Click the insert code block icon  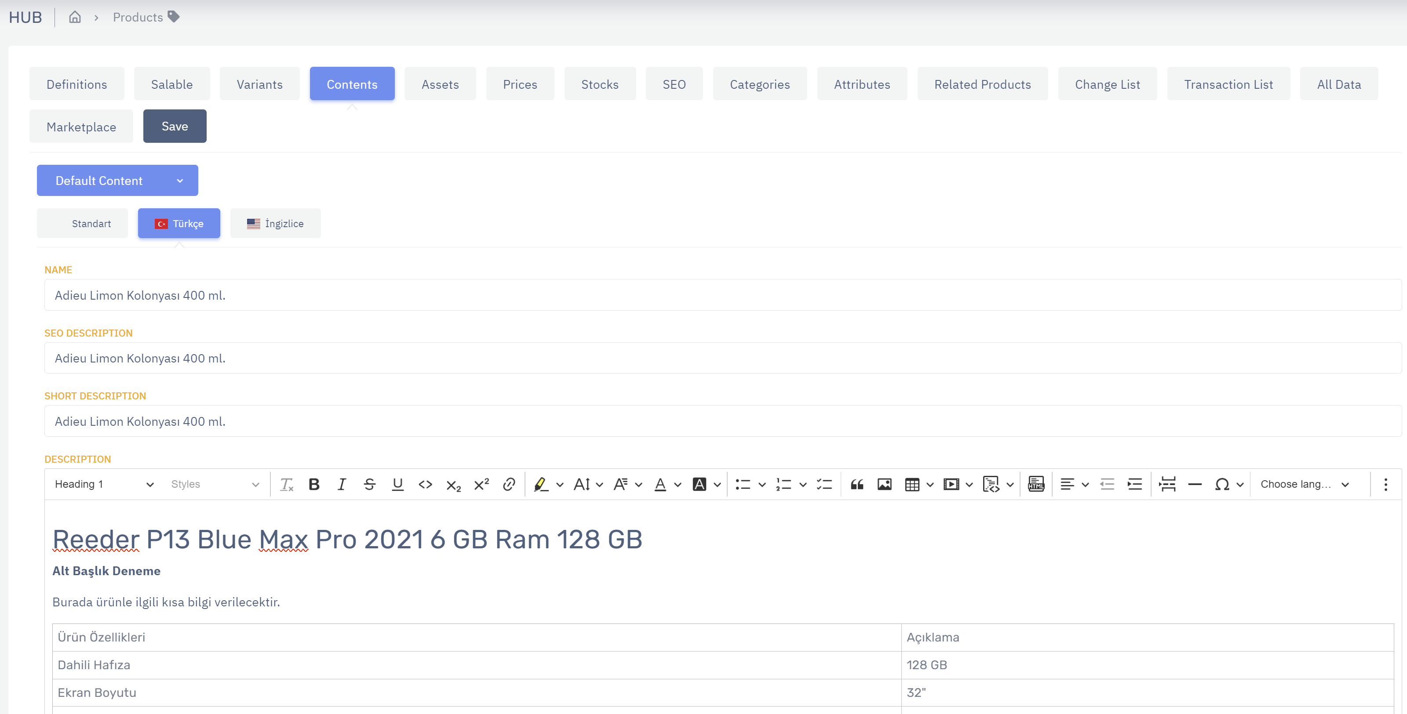[x=991, y=484]
